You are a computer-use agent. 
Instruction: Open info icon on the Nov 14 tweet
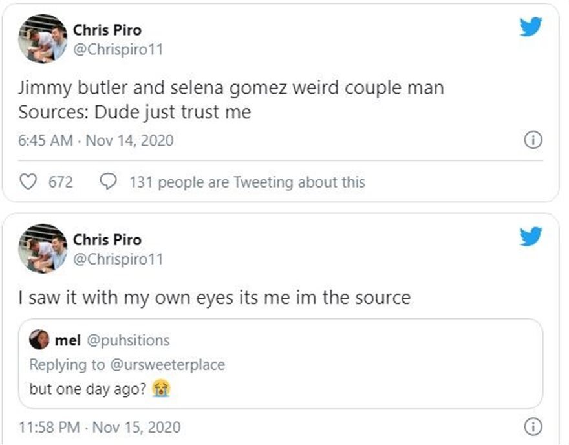click(532, 140)
